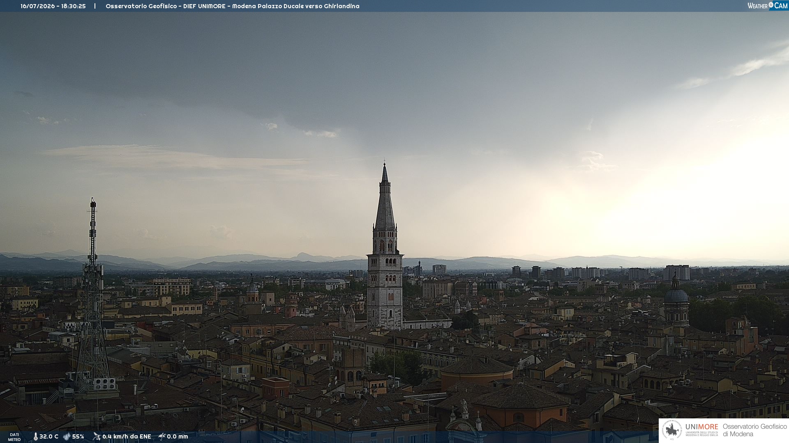Viewport: 789px width, 443px height.
Task: Click the 16/07/2026 - 18:30:25 timestamp
Action: click(53, 6)
